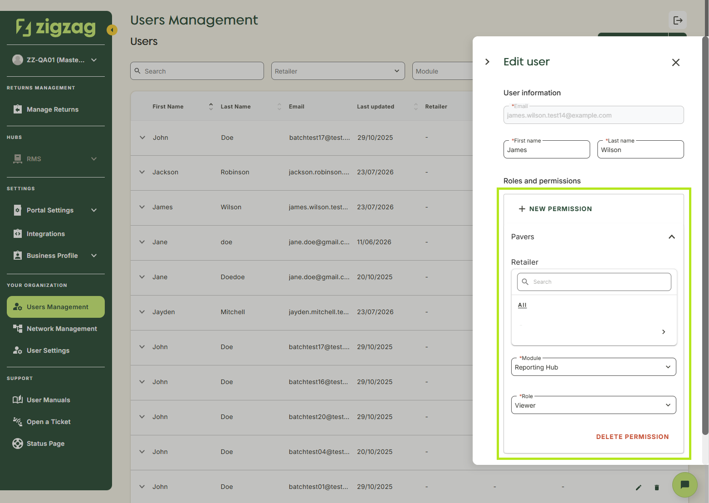Click NEW PERMISSION button
Image resolution: width=709 pixels, height=503 pixels.
tap(555, 209)
